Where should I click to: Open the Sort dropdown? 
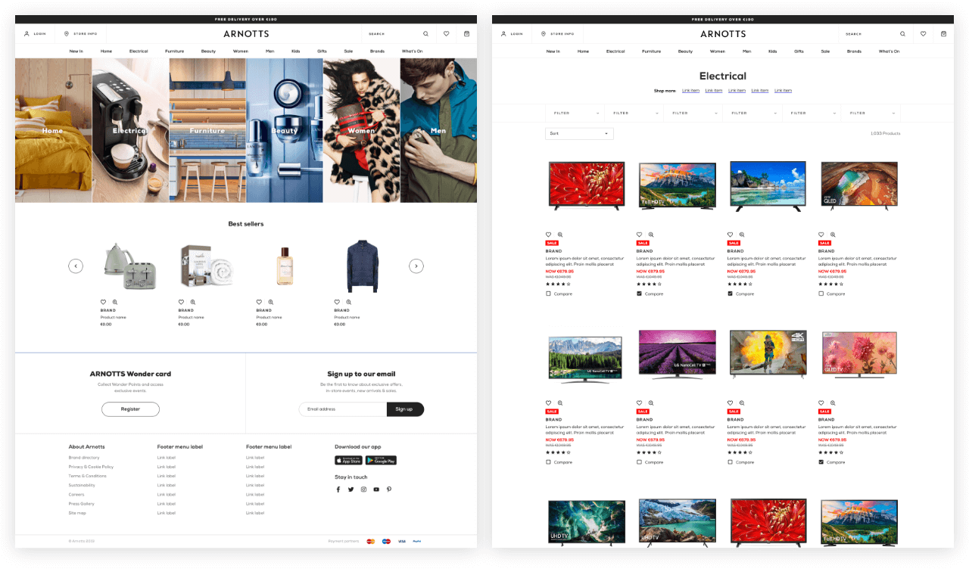tap(579, 133)
